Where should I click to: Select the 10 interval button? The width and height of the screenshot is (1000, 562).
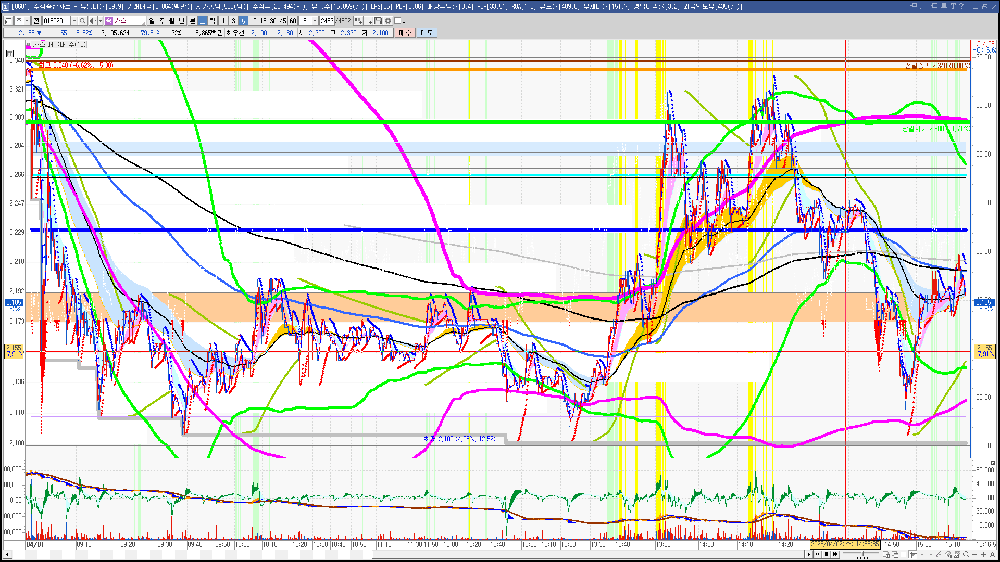253,21
